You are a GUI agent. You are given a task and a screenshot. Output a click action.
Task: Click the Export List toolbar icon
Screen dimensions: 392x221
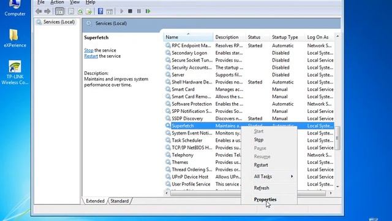point(89,11)
